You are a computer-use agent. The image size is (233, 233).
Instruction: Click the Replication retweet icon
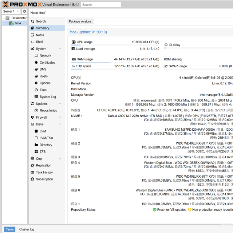pos(32,165)
